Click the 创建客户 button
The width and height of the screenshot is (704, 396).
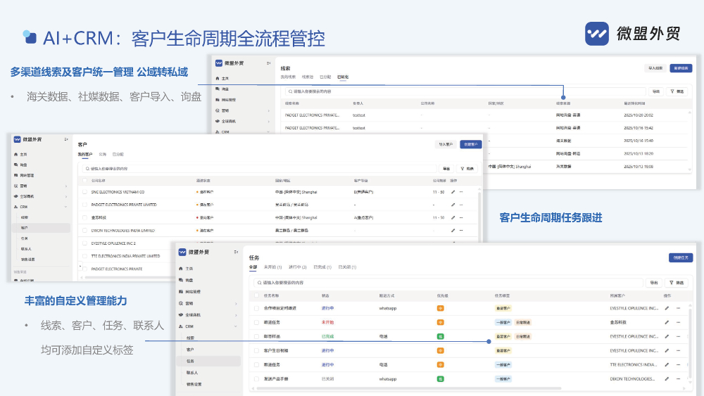tap(470, 144)
